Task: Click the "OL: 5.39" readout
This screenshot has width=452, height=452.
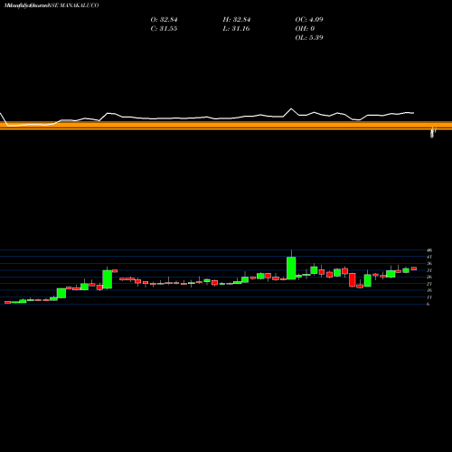Action: point(309,38)
